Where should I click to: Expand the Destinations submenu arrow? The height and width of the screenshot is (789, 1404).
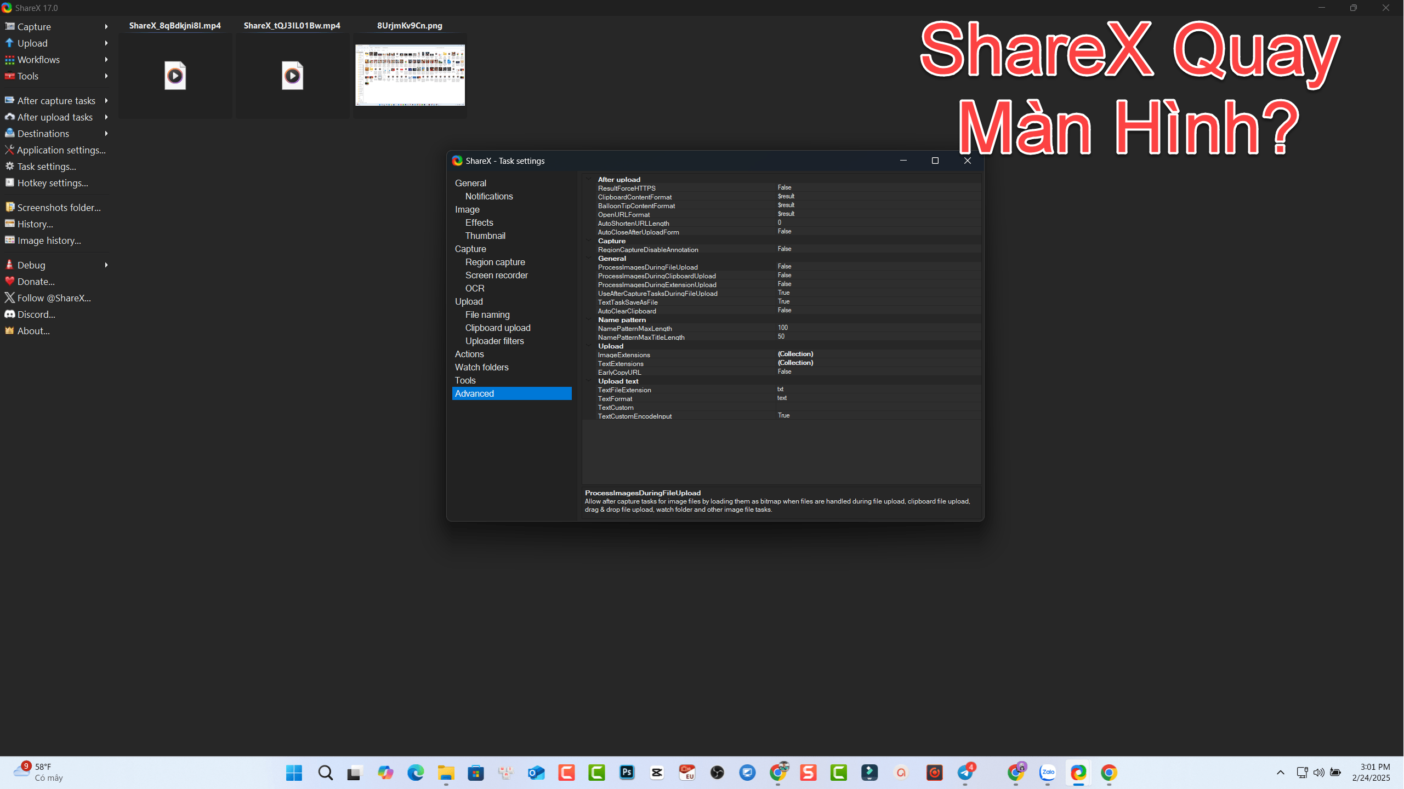click(x=106, y=134)
